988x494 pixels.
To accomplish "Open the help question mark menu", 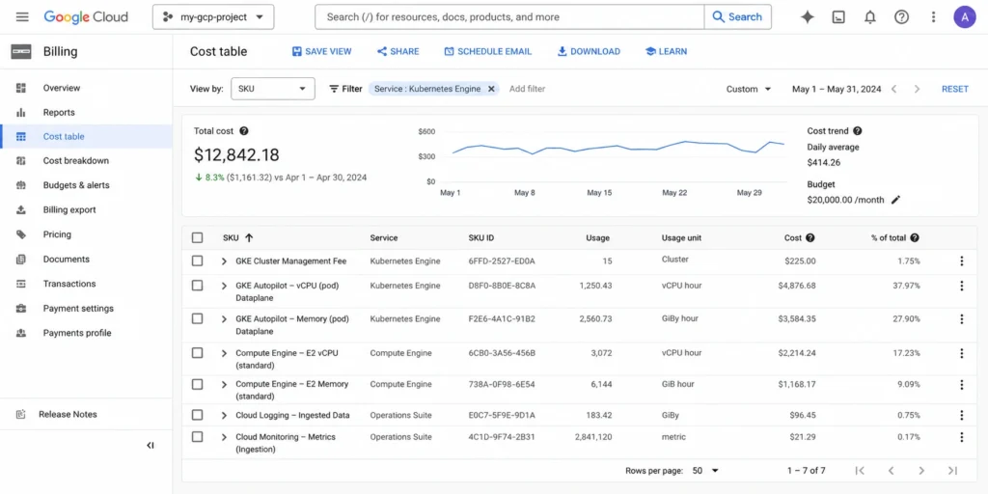I will [x=902, y=17].
